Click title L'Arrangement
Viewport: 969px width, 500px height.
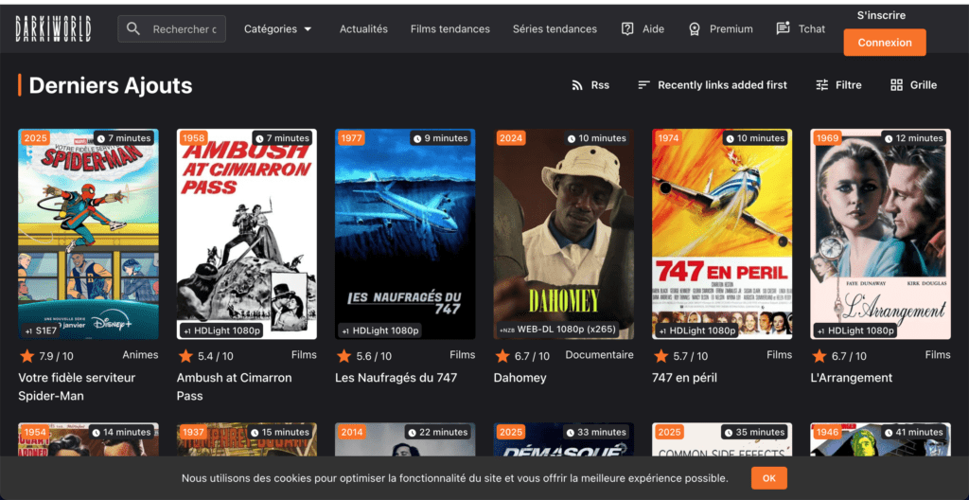point(852,378)
